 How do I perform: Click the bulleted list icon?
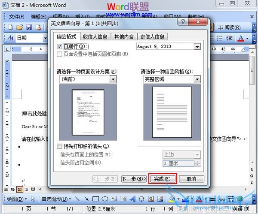[220, 38]
